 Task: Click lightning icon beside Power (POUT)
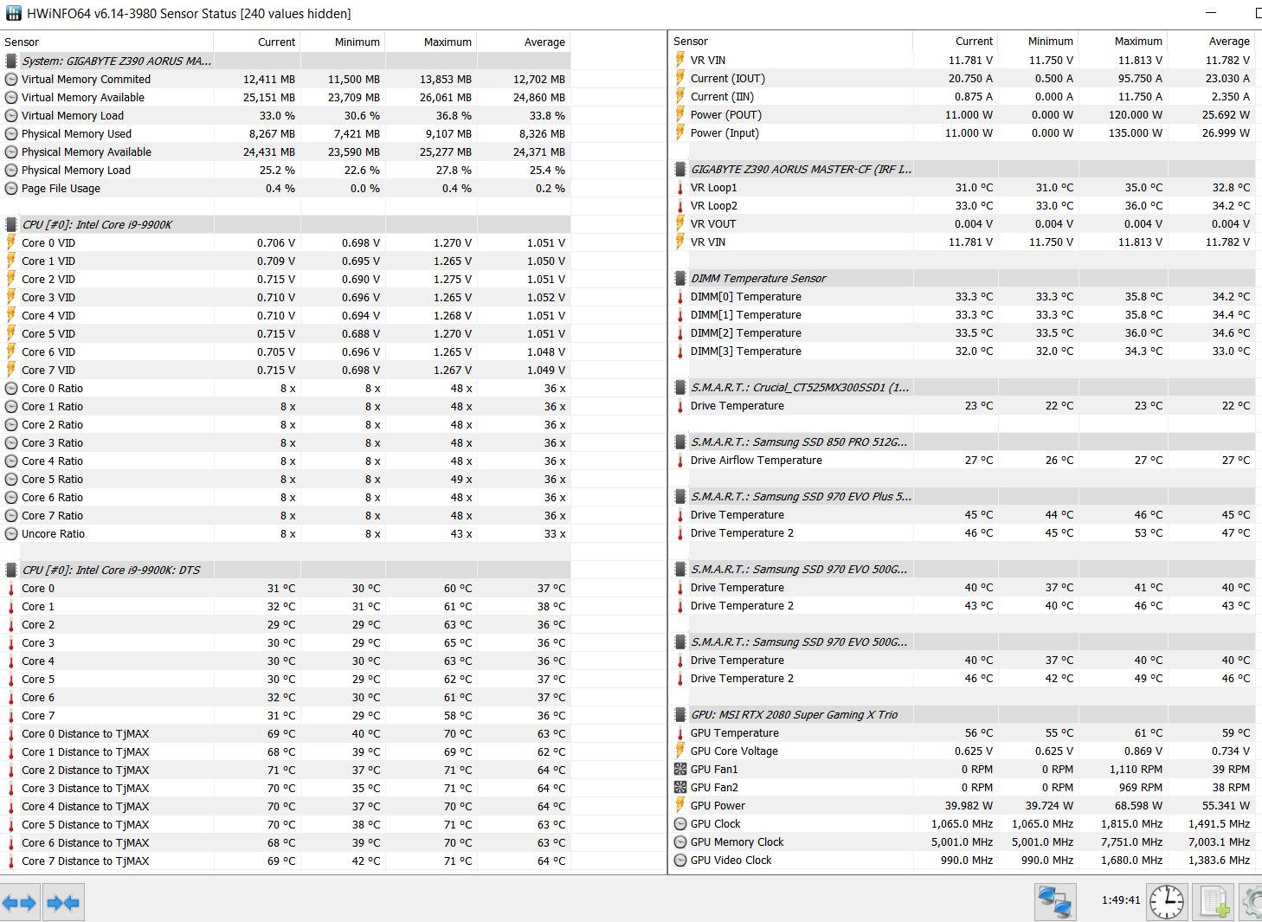[x=680, y=114]
